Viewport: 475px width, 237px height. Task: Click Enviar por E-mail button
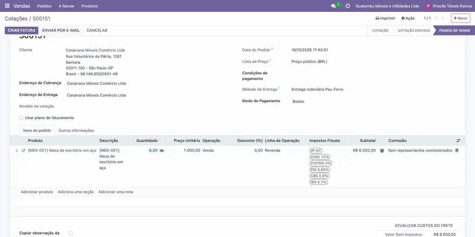click(61, 30)
